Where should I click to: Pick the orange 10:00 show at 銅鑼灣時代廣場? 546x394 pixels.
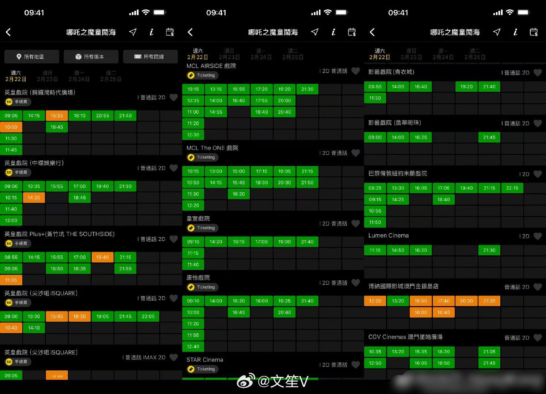tap(11, 127)
